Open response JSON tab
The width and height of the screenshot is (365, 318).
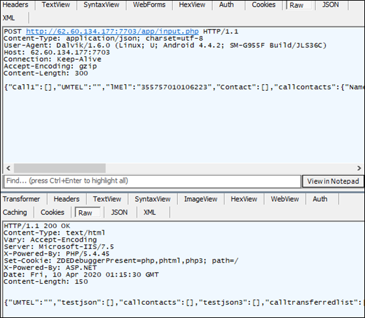119,212
